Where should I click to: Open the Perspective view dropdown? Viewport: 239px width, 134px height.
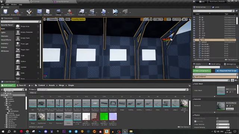[52, 19]
